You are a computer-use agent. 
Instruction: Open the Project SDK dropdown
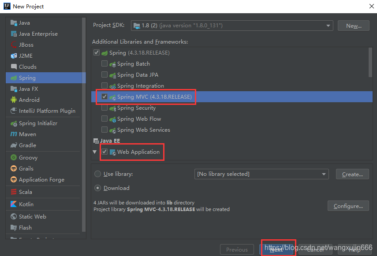[232, 26]
